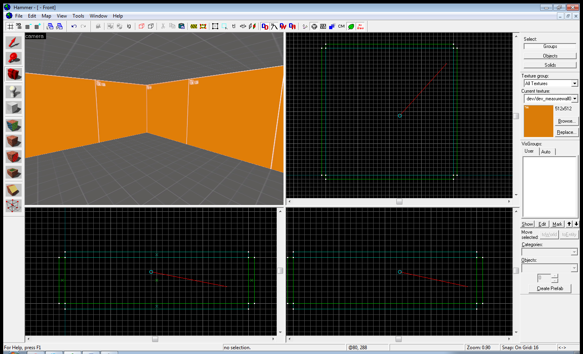Click Apply Current Texture brick icon
583x354 pixels.
click(14, 141)
